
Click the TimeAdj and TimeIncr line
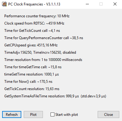click(40, 52)
